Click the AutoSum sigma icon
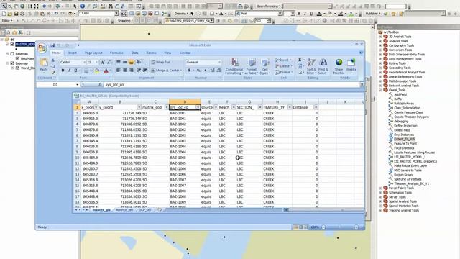The width and height of the screenshot is (460, 259). pyautogui.click(x=300, y=60)
